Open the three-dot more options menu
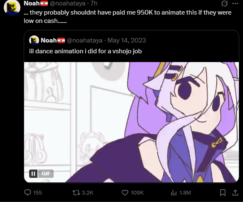This screenshot has width=243, height=202. (235, 4)
